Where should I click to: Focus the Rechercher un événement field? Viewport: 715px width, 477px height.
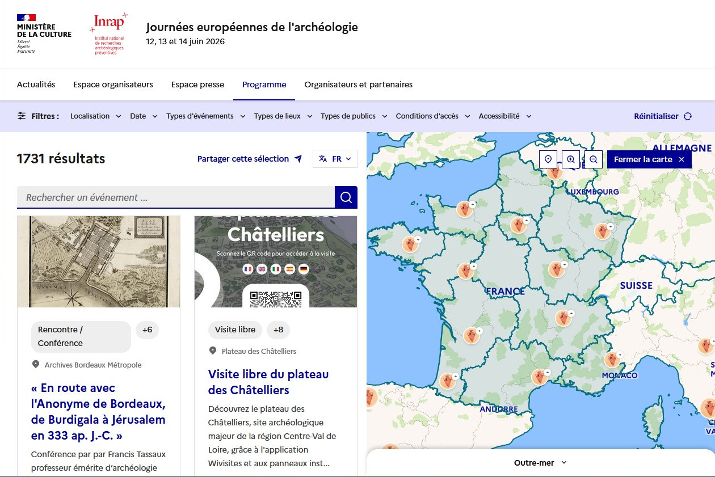(176, 197)
